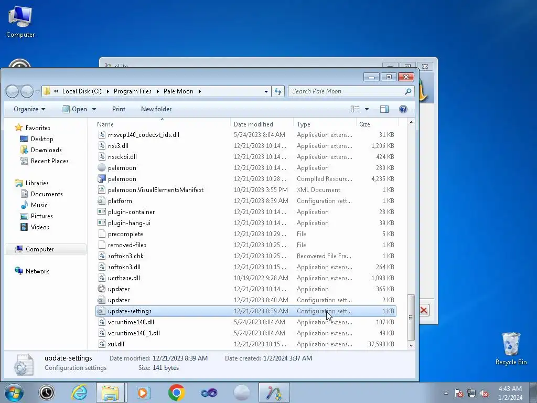Select the xul.dll file row

[x=246, y=344]
